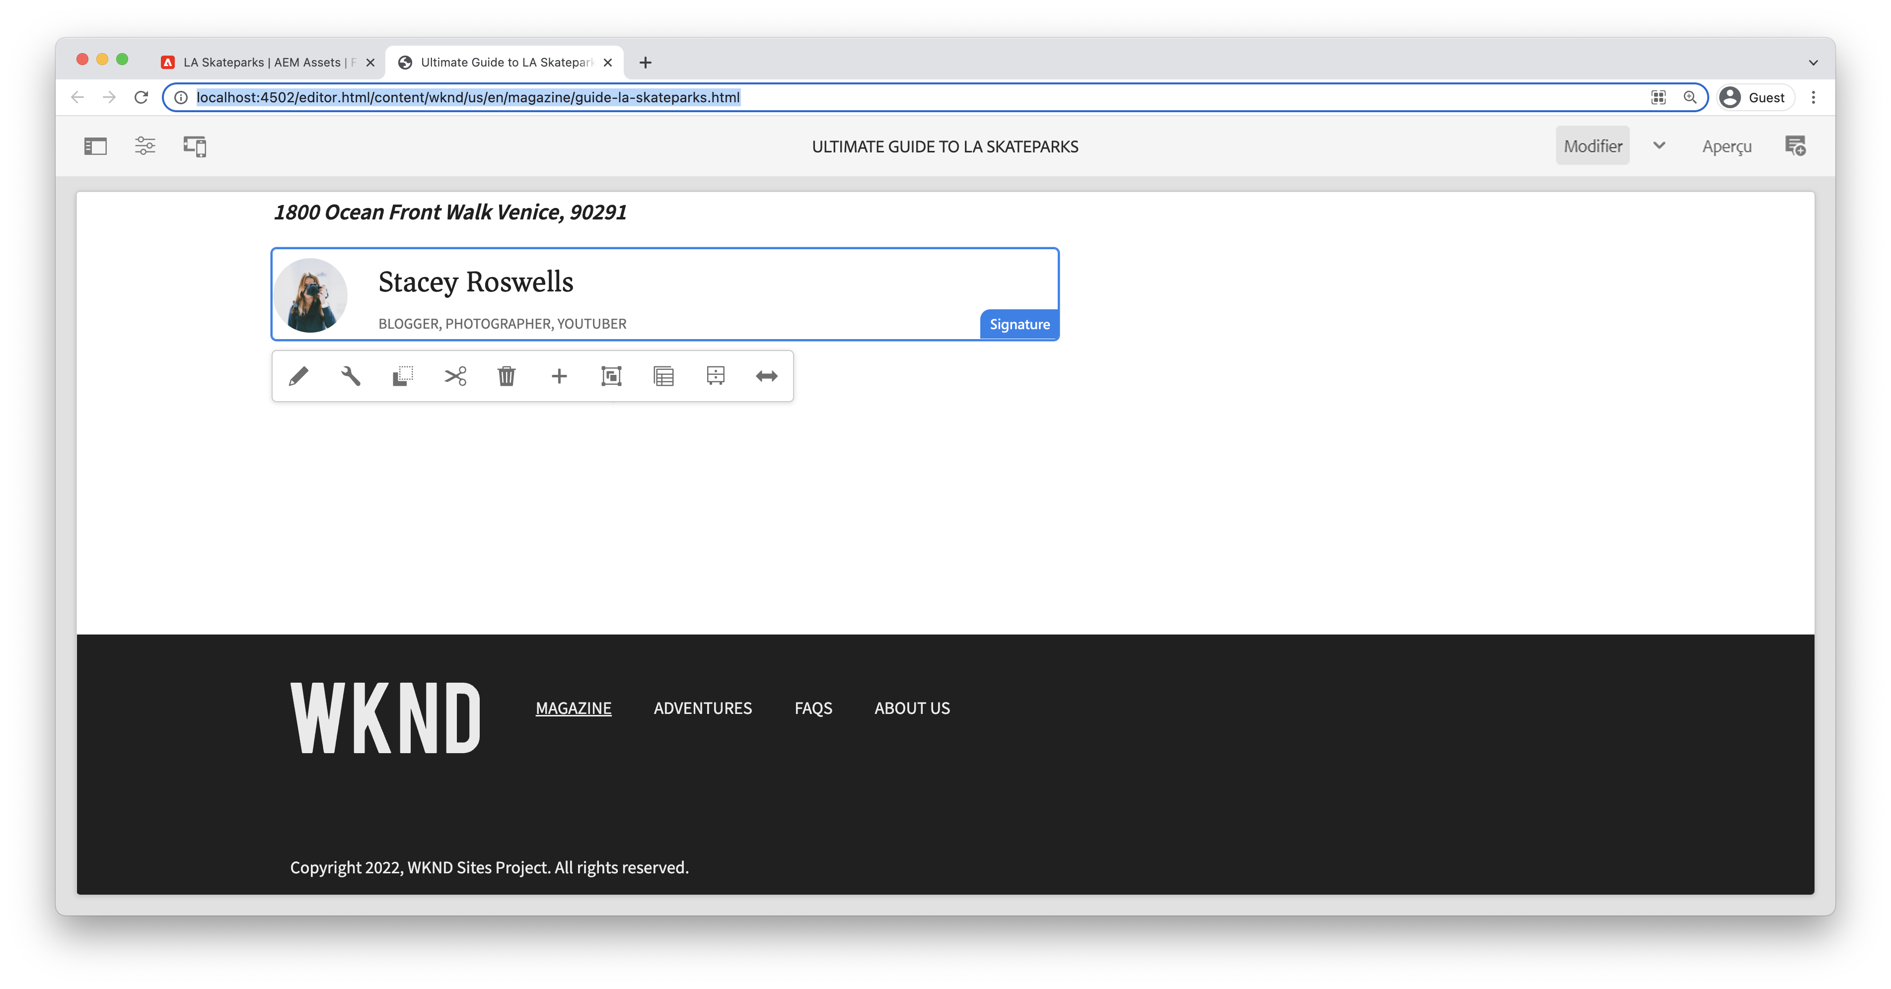Click the Parent selector icon
This screenshot has height=989, width=1891.
tap(663, 376)
